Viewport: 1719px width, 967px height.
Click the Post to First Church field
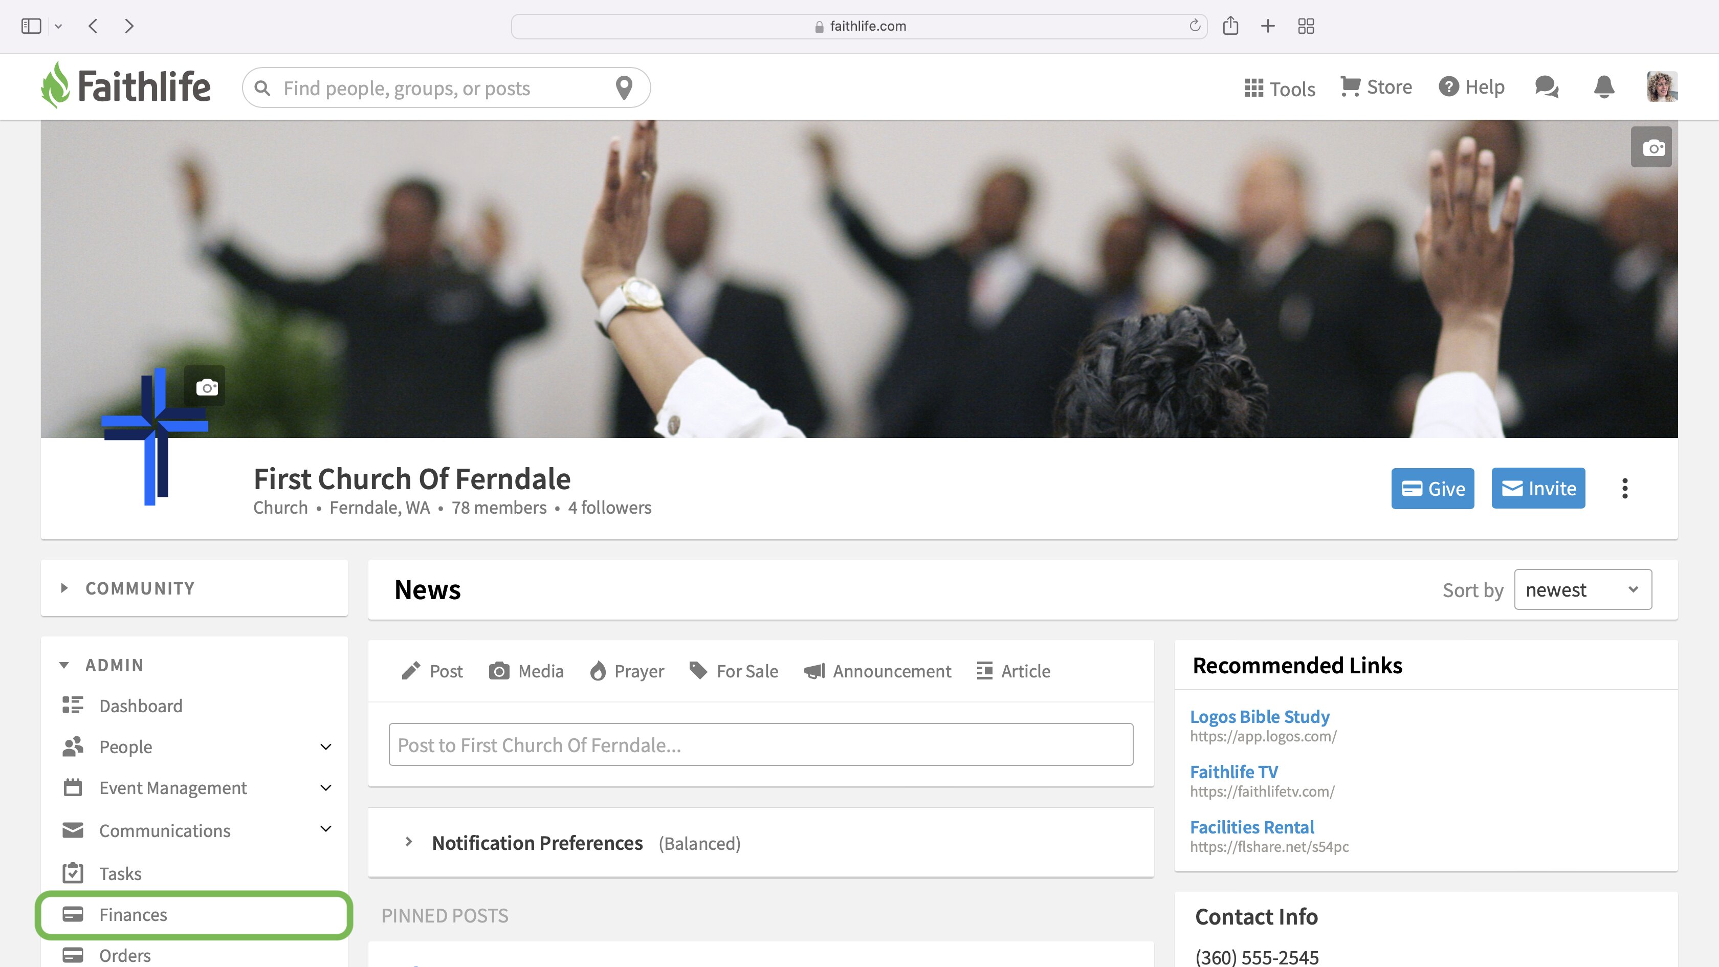tap(761, 745)
